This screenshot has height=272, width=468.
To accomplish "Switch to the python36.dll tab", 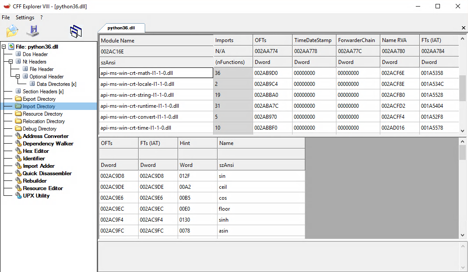I will (121, 28).
